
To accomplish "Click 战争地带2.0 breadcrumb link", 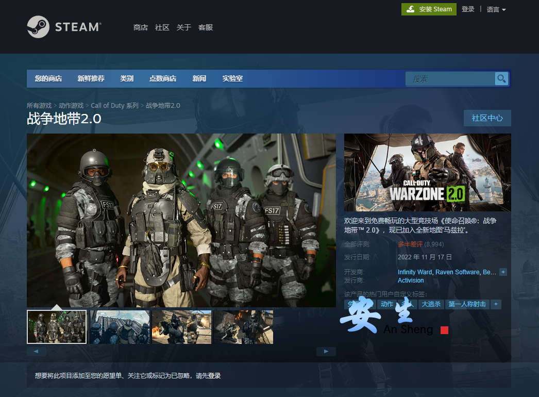I will click(x=163, y=106).
